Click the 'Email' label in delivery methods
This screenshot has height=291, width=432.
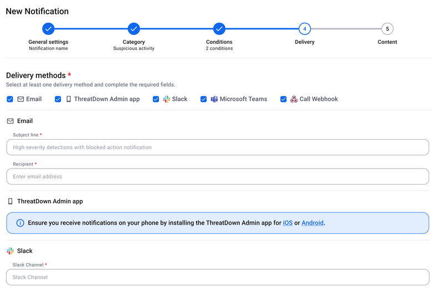point(34,99)
